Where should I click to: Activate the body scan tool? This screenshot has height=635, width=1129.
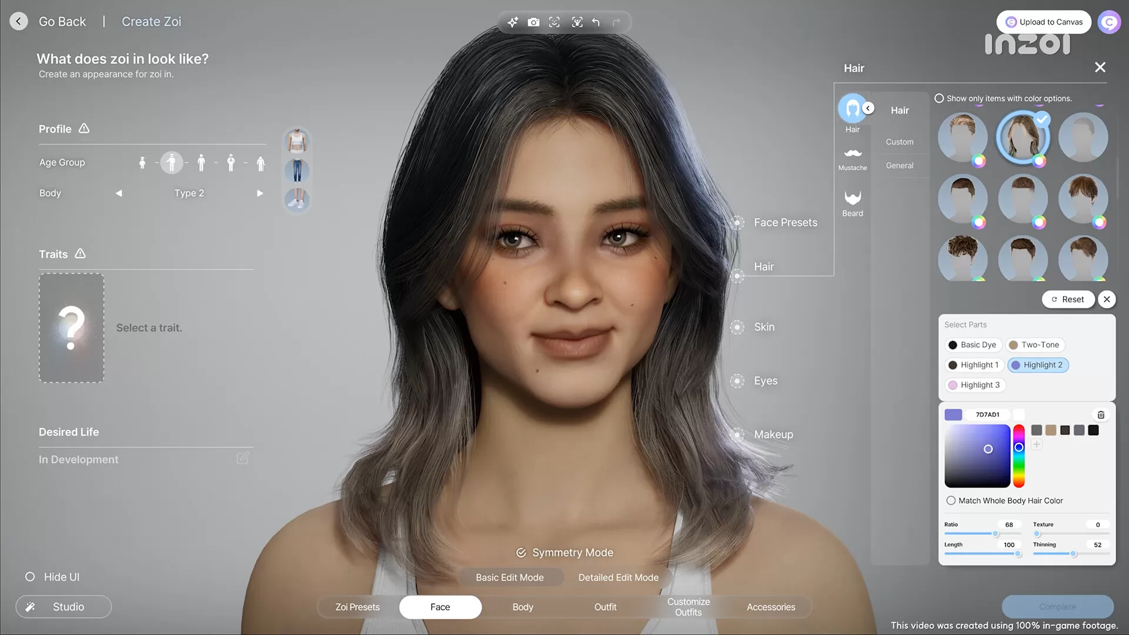577,22
